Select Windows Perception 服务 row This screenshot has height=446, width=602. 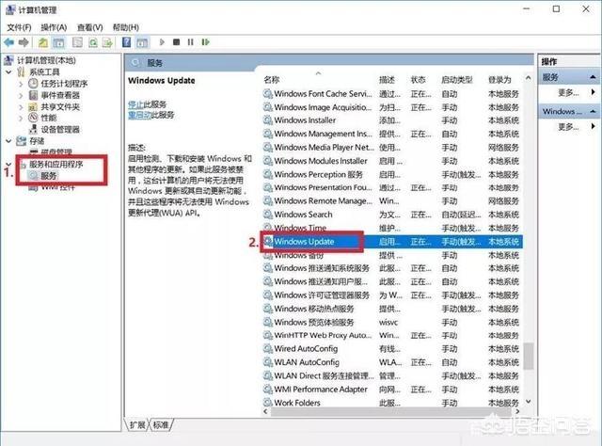coord(391,174)
